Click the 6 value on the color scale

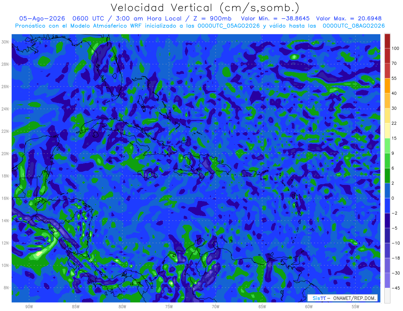(x=393, y=168)
